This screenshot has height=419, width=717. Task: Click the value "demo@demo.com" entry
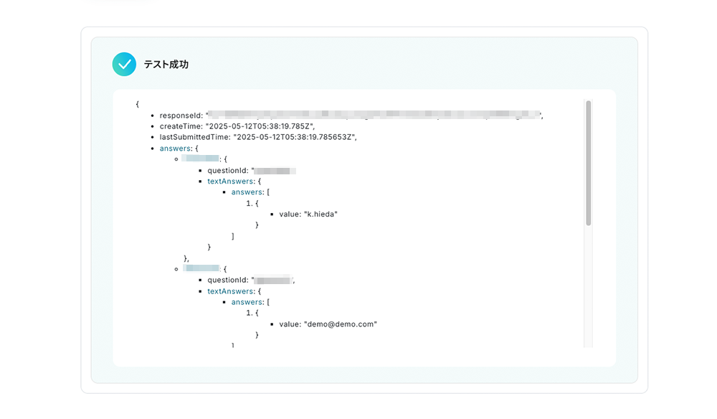point(328,324)
